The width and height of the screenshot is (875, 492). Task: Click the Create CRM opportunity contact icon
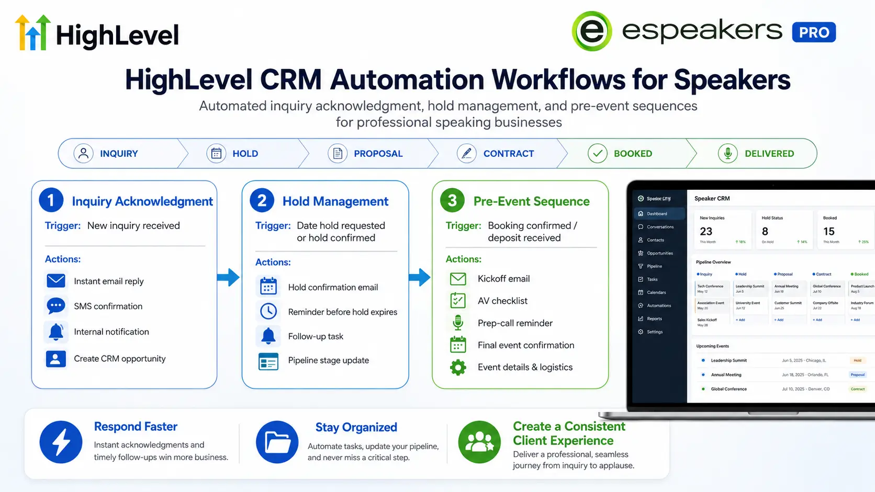56,359
